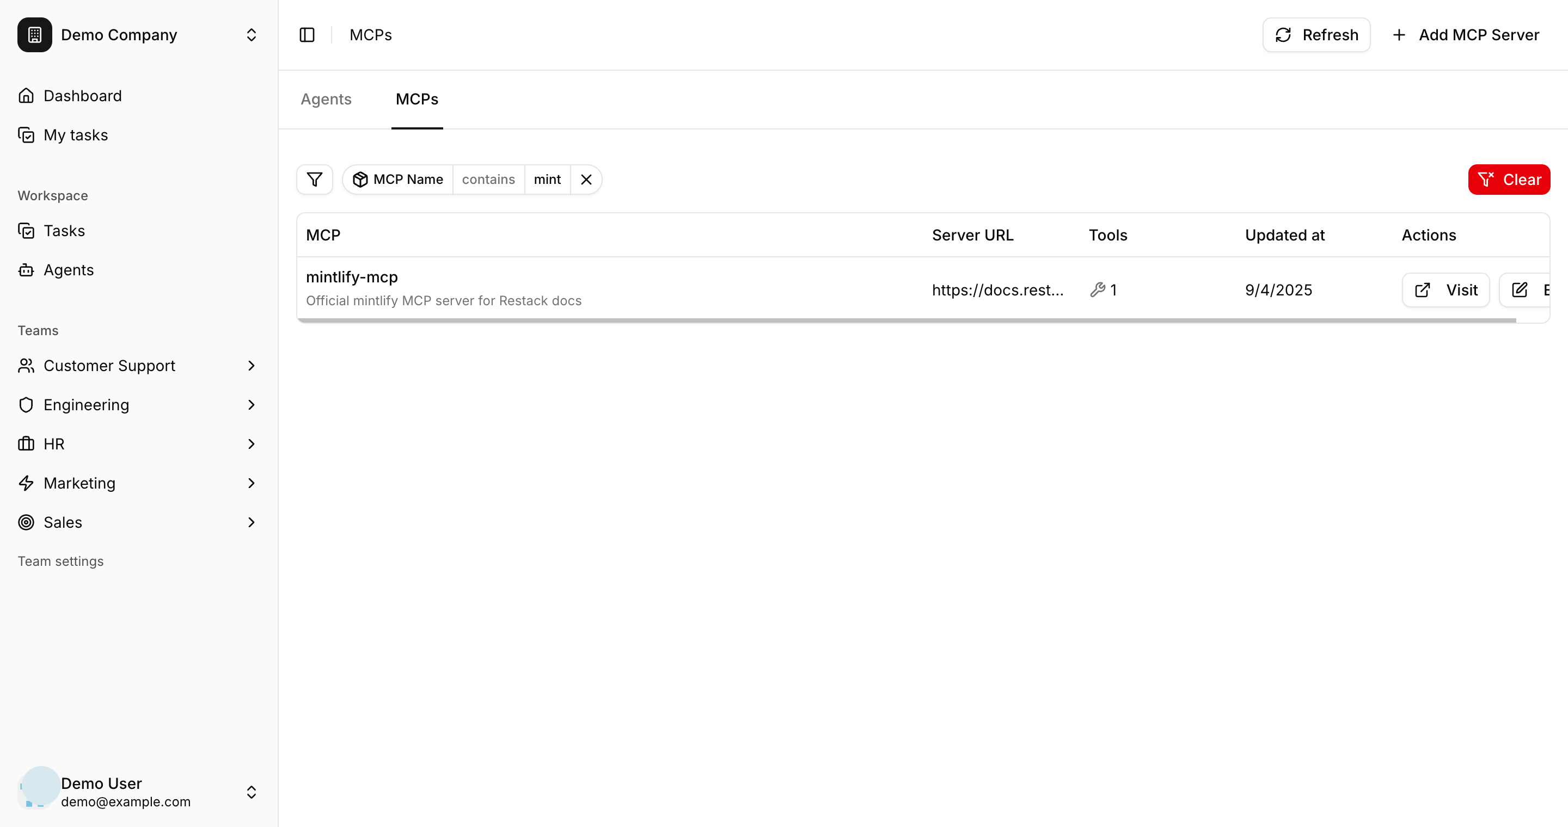1568x827 pixels.
Task: Click Add MCP Server
Action: pos(1466,35)
